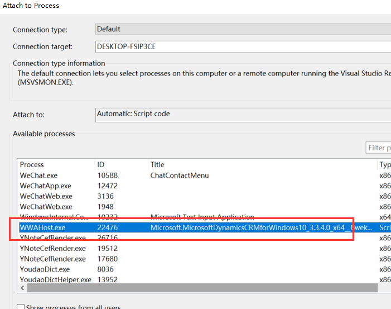Tick the Show processes from all users checkbox
The height and width of the screenshot is (309, 391).
point(21,306)
